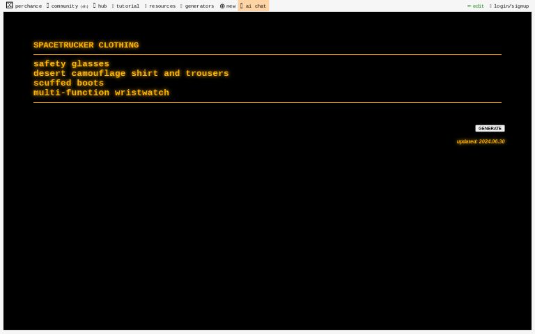Click the green edit pencil icon

point(470,6)
